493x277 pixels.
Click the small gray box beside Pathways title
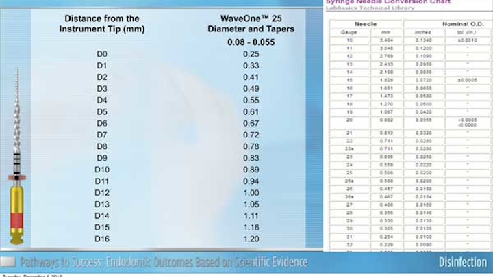coord(8,261)
